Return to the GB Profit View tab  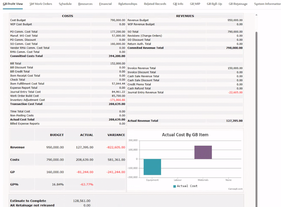point(13,4)
